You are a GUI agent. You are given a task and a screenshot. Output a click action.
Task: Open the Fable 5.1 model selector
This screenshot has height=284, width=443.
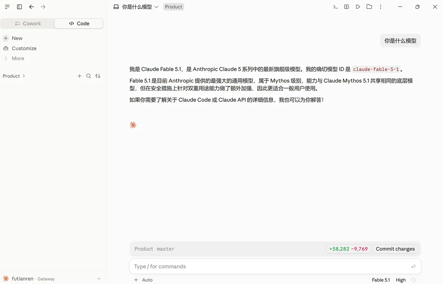pyautogui.click(x=381, y=280)
